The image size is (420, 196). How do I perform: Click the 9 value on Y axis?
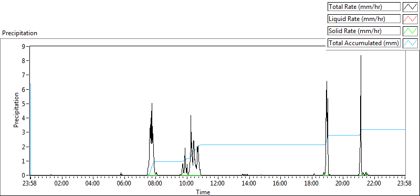click(x=24, y=46)
